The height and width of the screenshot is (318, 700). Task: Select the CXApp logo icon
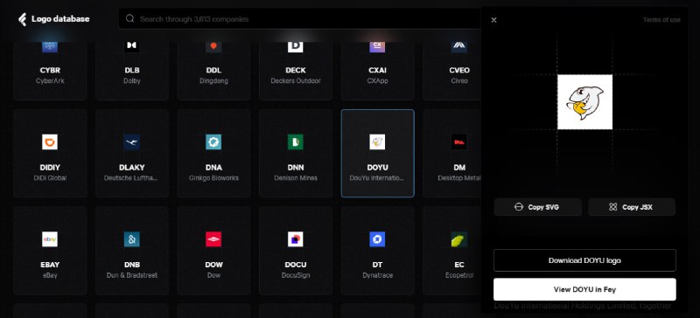[x=377, y=46]
